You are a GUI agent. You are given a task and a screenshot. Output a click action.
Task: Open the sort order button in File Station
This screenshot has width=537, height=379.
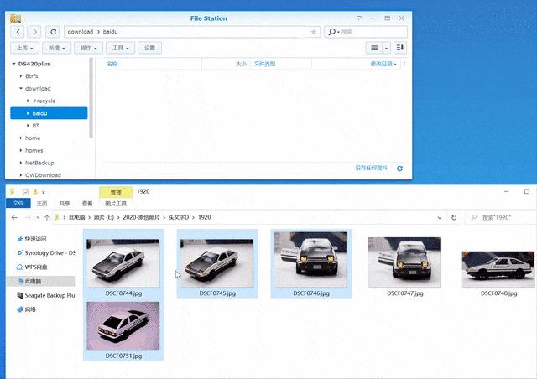coord(400,48)
